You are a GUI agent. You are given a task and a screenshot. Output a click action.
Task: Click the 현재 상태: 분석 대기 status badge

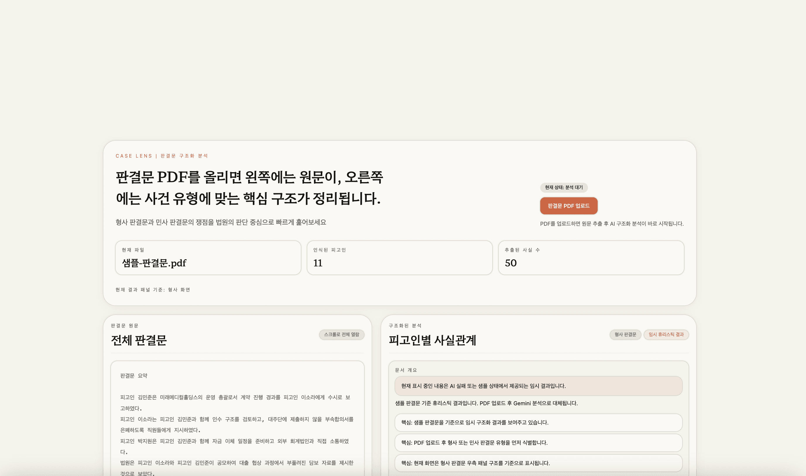click(x=564, y=187)
